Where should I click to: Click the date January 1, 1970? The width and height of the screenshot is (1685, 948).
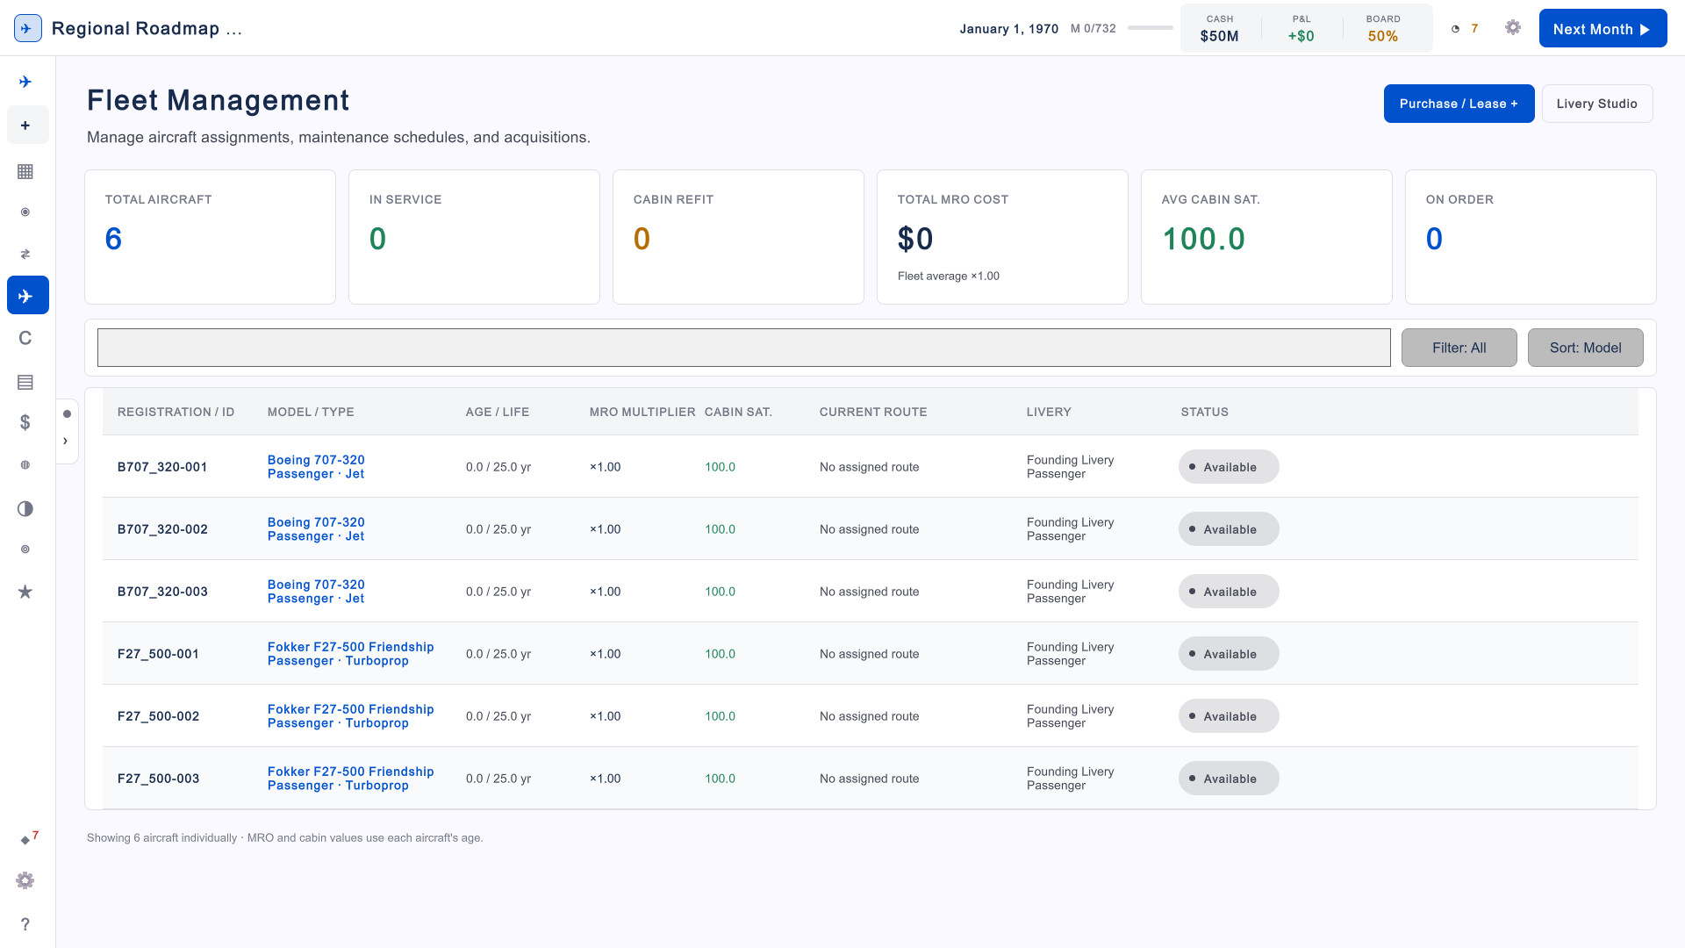click(1008, 29)
